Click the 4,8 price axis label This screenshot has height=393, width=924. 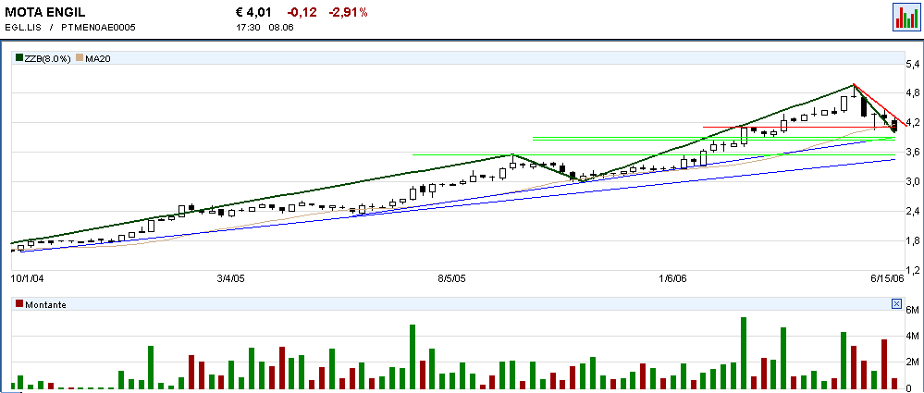click(912, 93)
